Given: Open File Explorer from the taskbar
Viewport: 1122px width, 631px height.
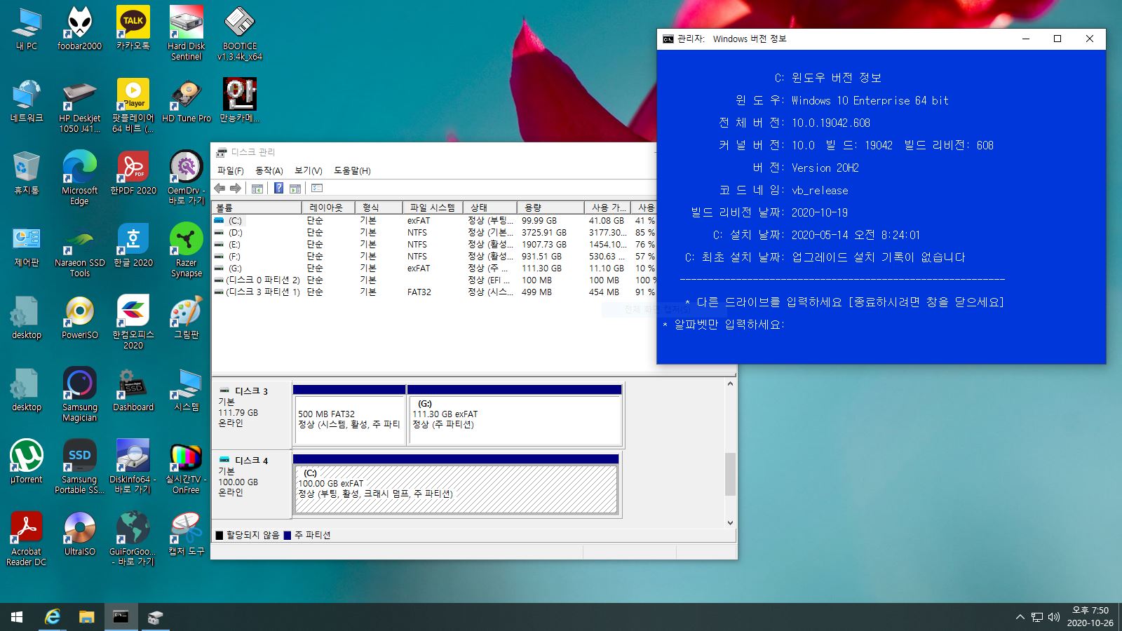Looking at the screenshot, I should [x=86, y=617].
